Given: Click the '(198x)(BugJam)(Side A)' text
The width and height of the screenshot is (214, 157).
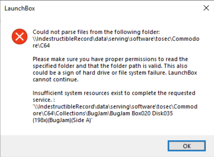Looking at the screenshot, I should [x=62, y=120].
